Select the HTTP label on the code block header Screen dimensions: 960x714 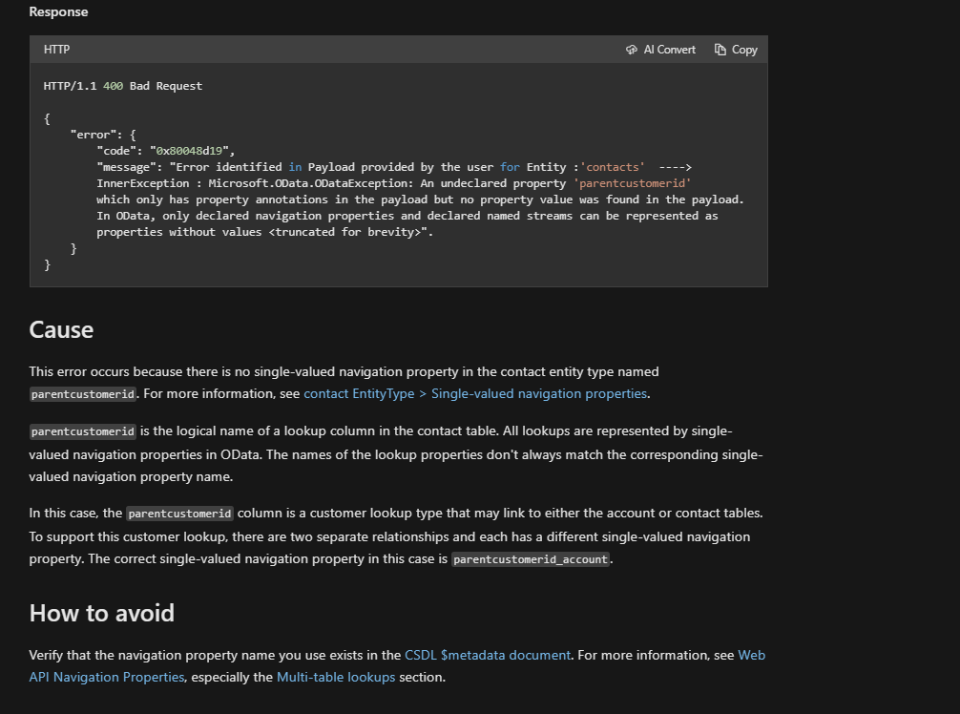(x=56, y=49)
